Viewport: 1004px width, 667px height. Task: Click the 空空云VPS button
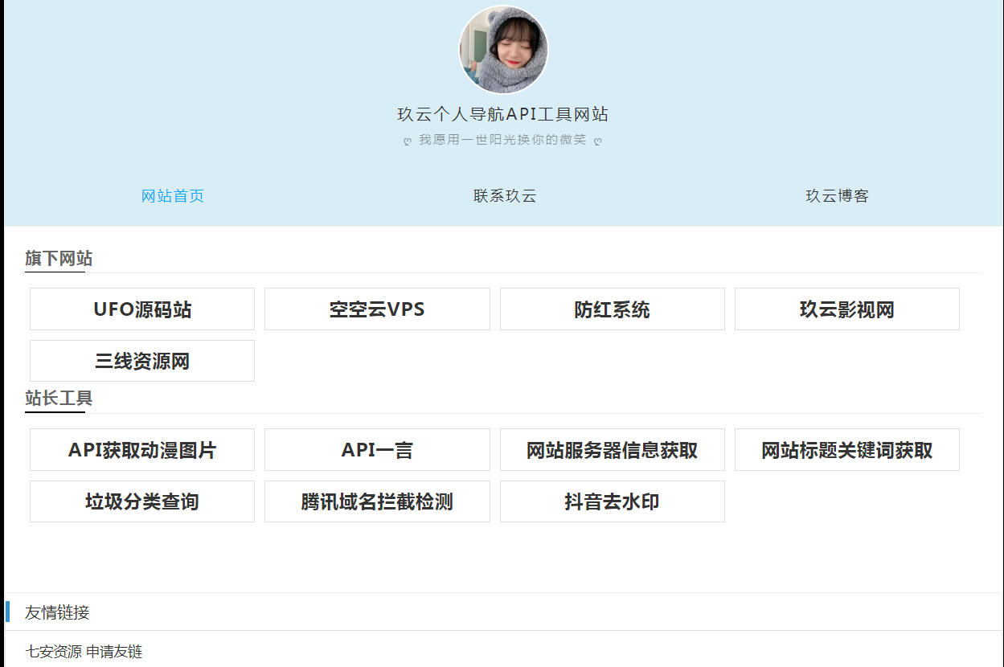pos(377,309)
